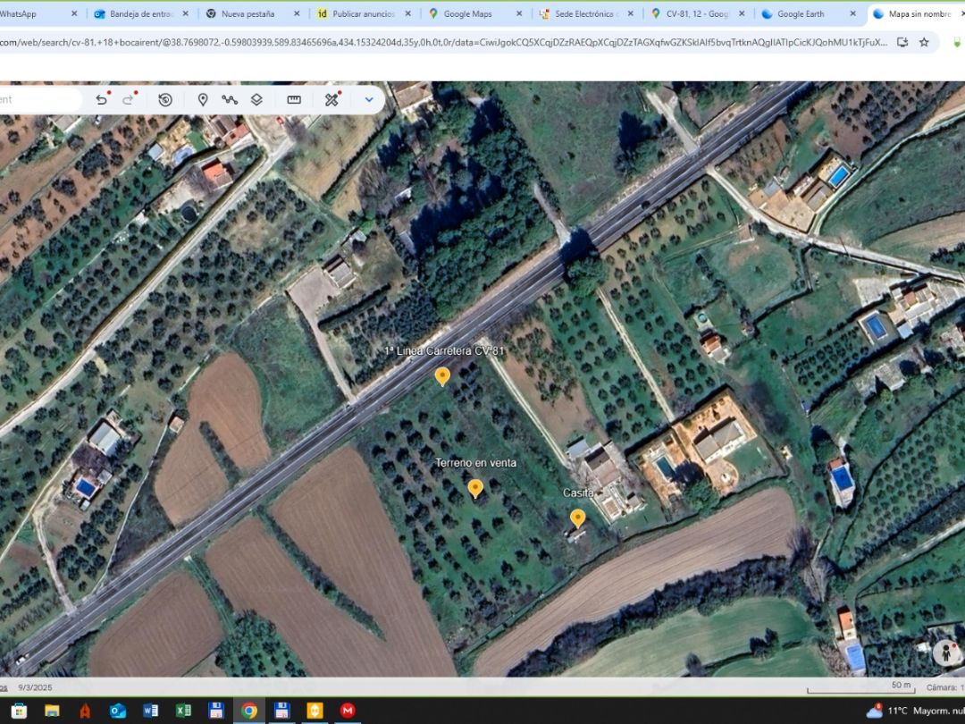Image resolution: width=965 pixels, height=724 pixels.
Task: Open the map layers icon
Action: click(x=256, y=100)
